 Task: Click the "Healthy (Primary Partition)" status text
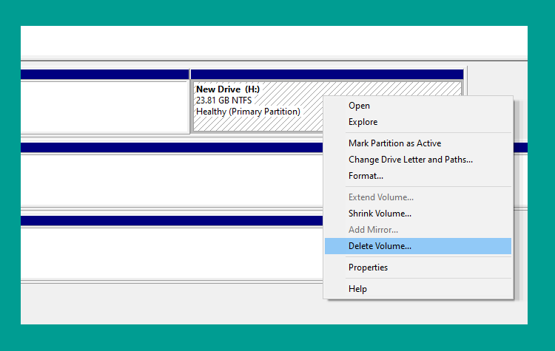coord(248,112)
